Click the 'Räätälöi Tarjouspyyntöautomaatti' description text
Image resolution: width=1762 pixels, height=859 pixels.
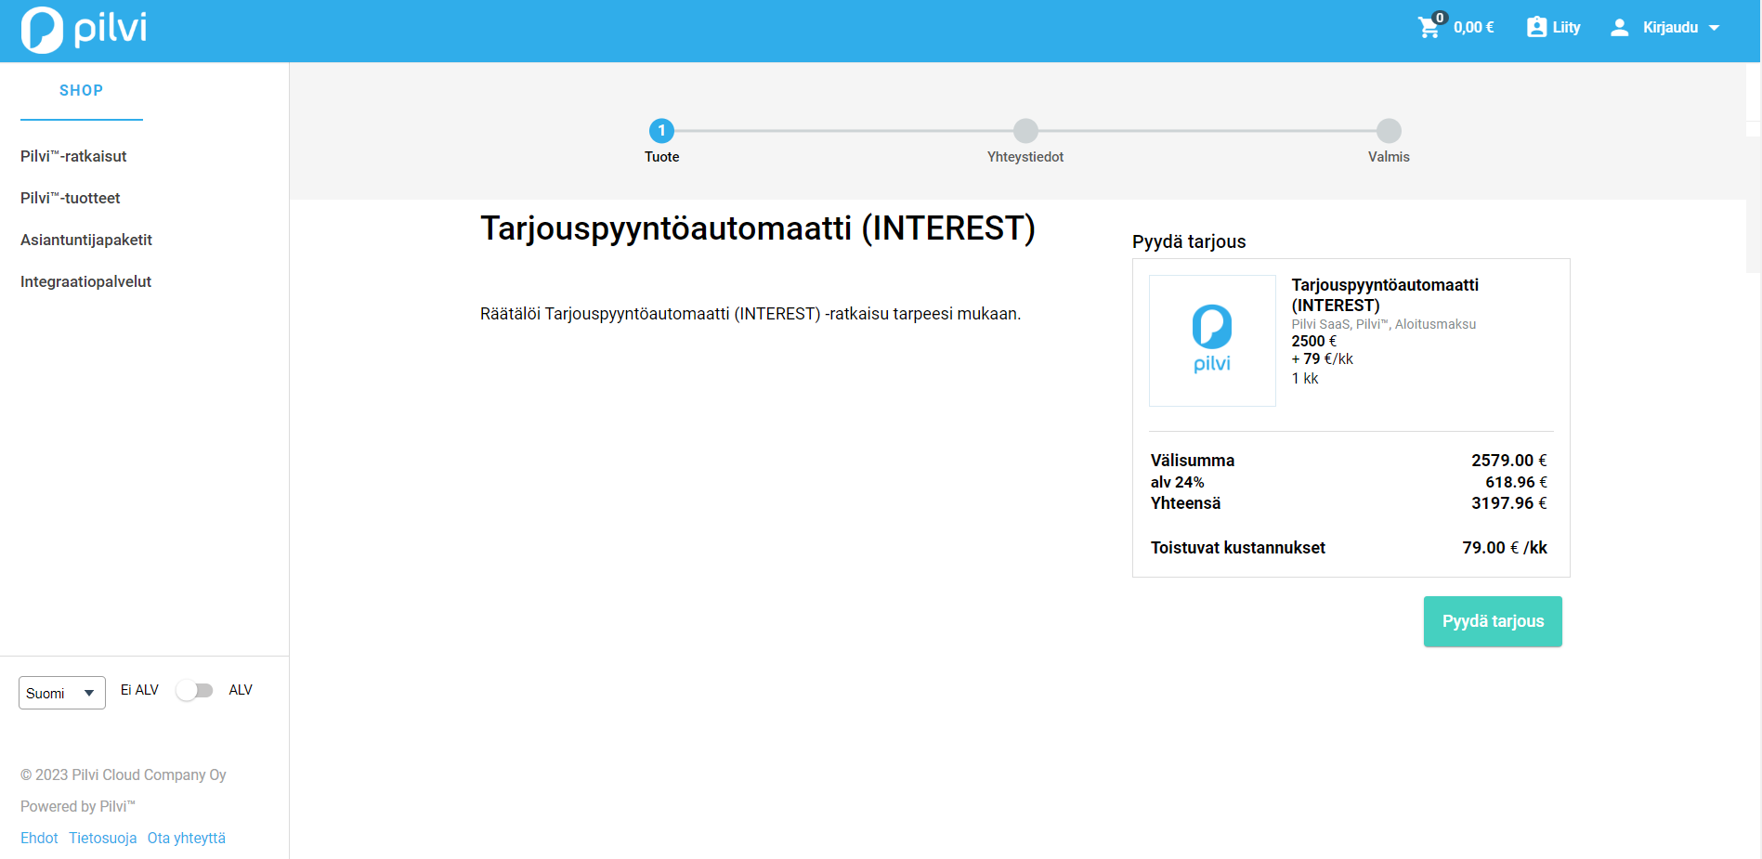(750, 314)
